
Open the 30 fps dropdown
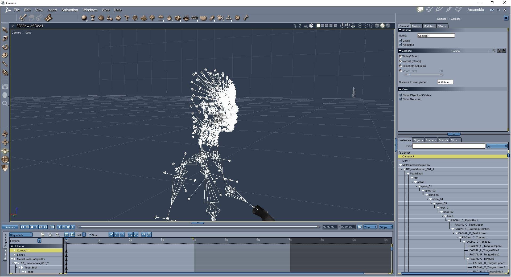(386, 227)
